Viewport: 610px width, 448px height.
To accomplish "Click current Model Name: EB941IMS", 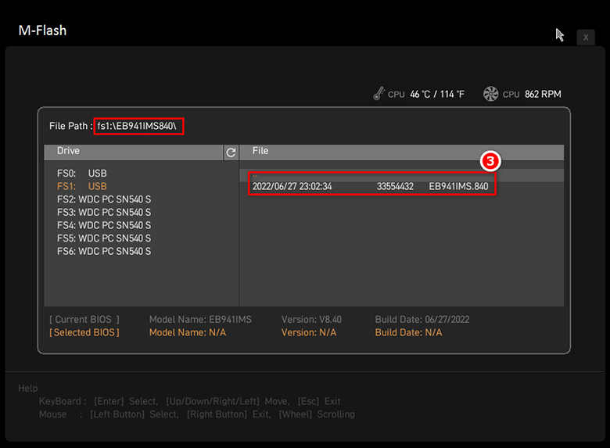I will tap(200, 320).
